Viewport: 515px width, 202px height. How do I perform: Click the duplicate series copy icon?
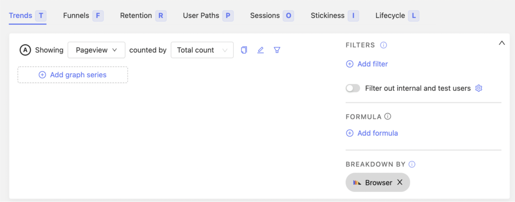[244, 50]
